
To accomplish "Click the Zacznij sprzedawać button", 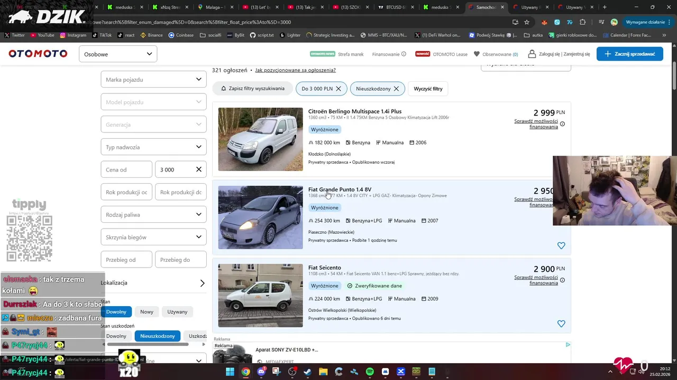I will tap(629, 54).
